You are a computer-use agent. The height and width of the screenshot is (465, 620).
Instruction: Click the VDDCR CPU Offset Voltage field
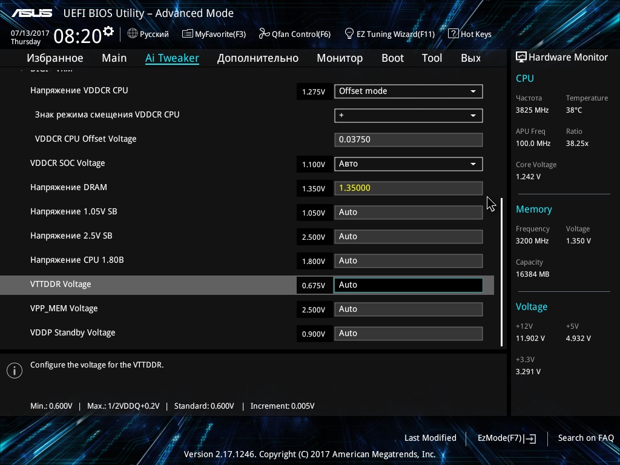tap(409, 140)
